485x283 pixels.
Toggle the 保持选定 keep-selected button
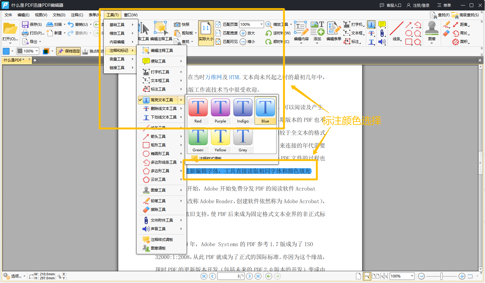tap(69, 51)
